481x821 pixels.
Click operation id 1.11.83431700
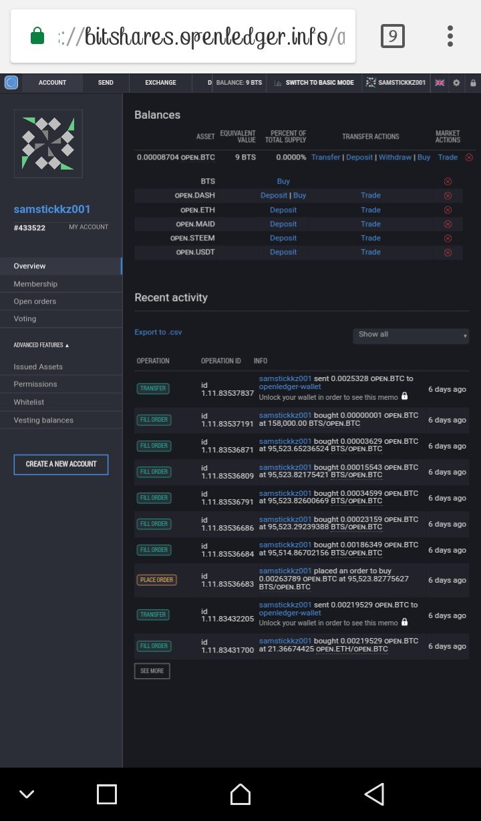227,645
